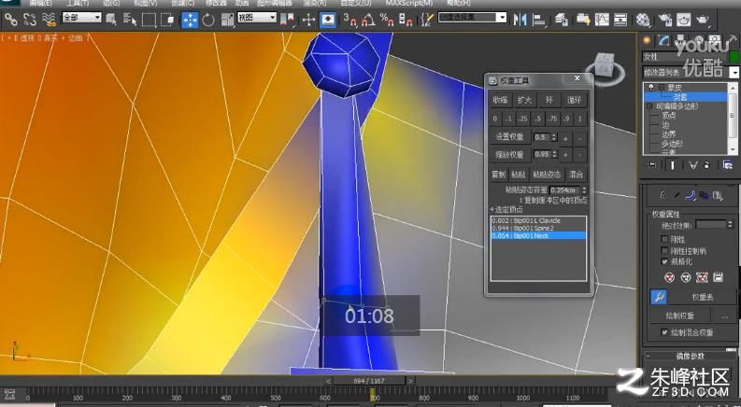
Task: Open the Layer Manager icon
Action: point(562,20)
